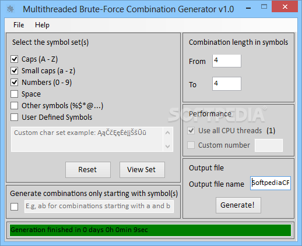Viewport: 302px width, 246px height.
Task: Click the View Set button
Action: pos(142,170)
